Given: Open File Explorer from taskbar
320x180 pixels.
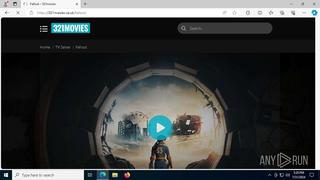Looking at the screenshot, I should 115,175.
